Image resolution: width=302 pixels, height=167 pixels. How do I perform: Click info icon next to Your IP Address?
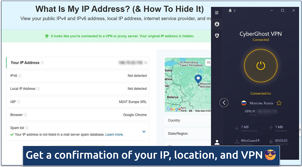42,63
